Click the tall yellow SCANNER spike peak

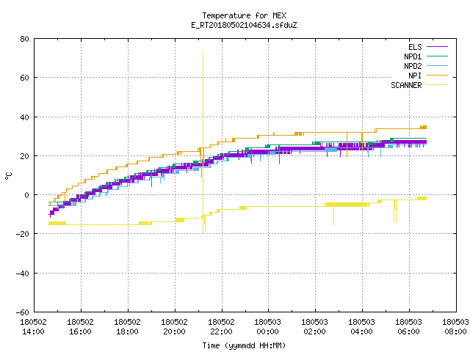point(203,54)
